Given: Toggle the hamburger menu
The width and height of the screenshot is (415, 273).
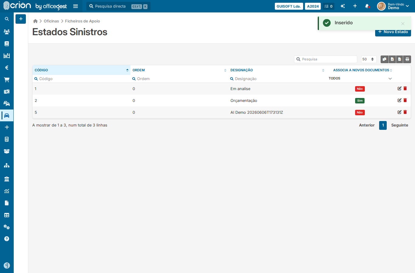Looking at the screenshot, I should [x=76, y=6].
